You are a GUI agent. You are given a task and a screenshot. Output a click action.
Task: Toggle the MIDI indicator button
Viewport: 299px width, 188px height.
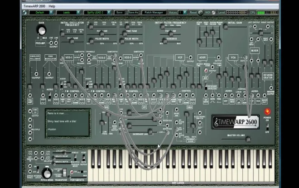click(213, 12)
